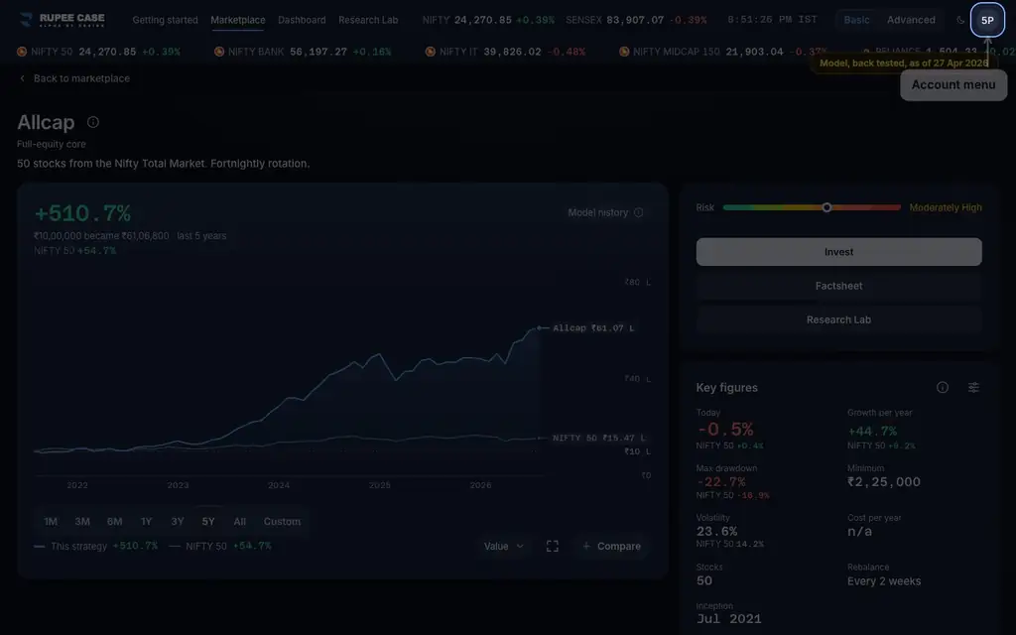Image resolution: width=1016 pixels, height=635 pixels.
Task: Go back via Back to marketplace link
Action: 74,78
